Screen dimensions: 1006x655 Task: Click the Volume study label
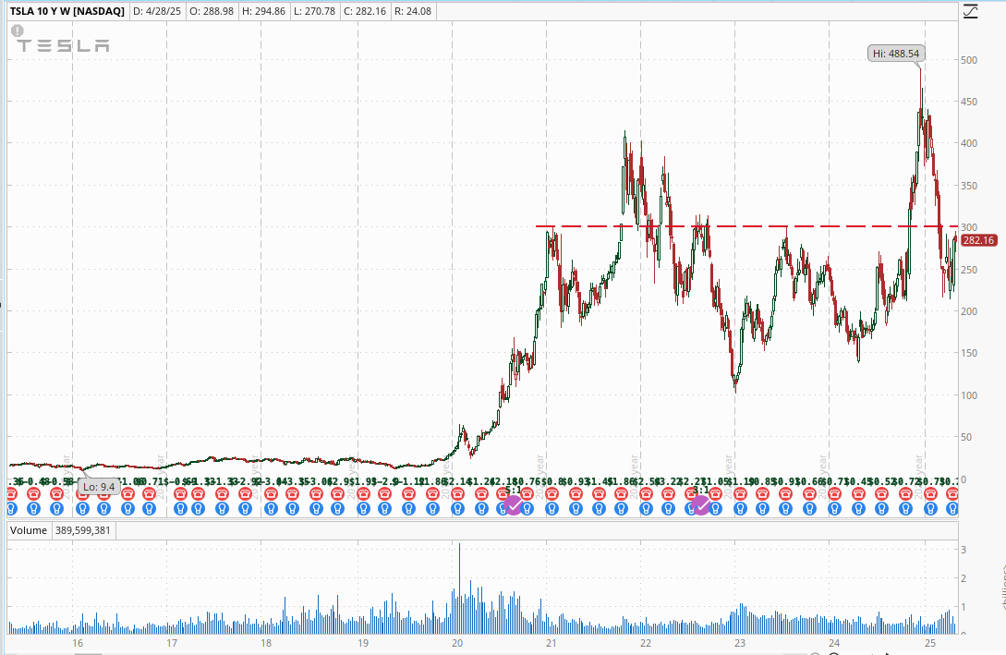(x=29, y=530)
